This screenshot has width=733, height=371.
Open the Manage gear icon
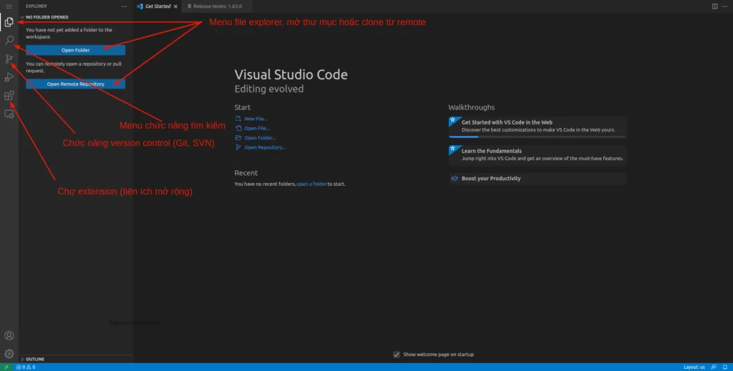click(9, 354)
